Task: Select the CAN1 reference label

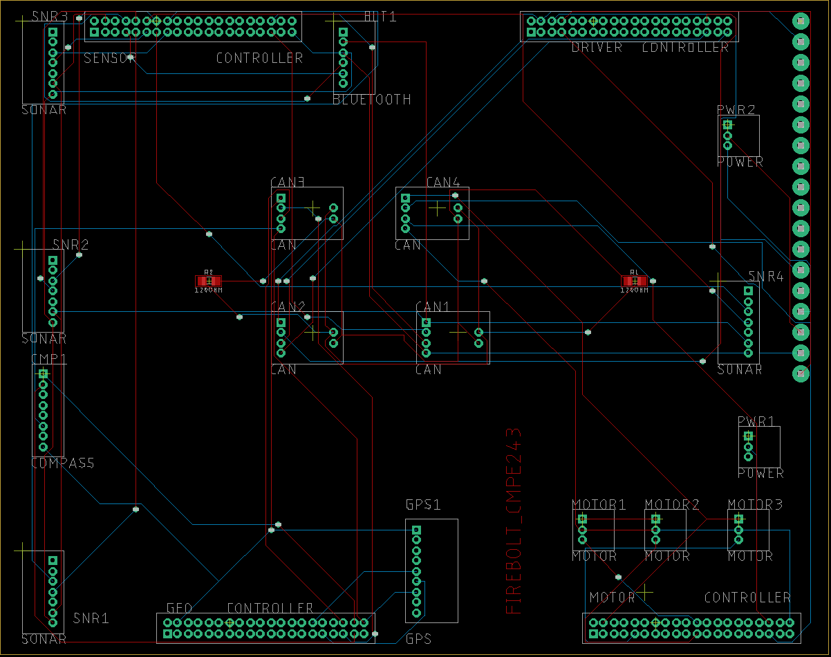Action: coord(433,307)
